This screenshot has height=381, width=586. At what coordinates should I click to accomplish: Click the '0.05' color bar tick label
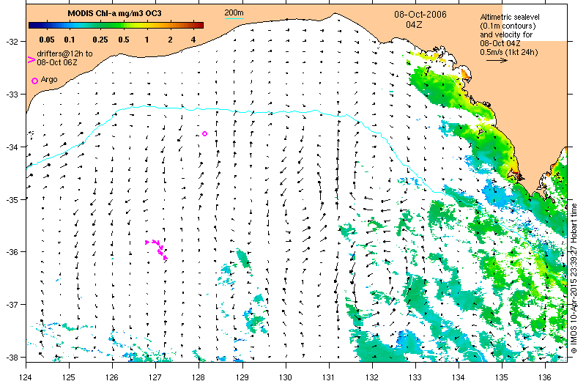click(x=47, y=40)
